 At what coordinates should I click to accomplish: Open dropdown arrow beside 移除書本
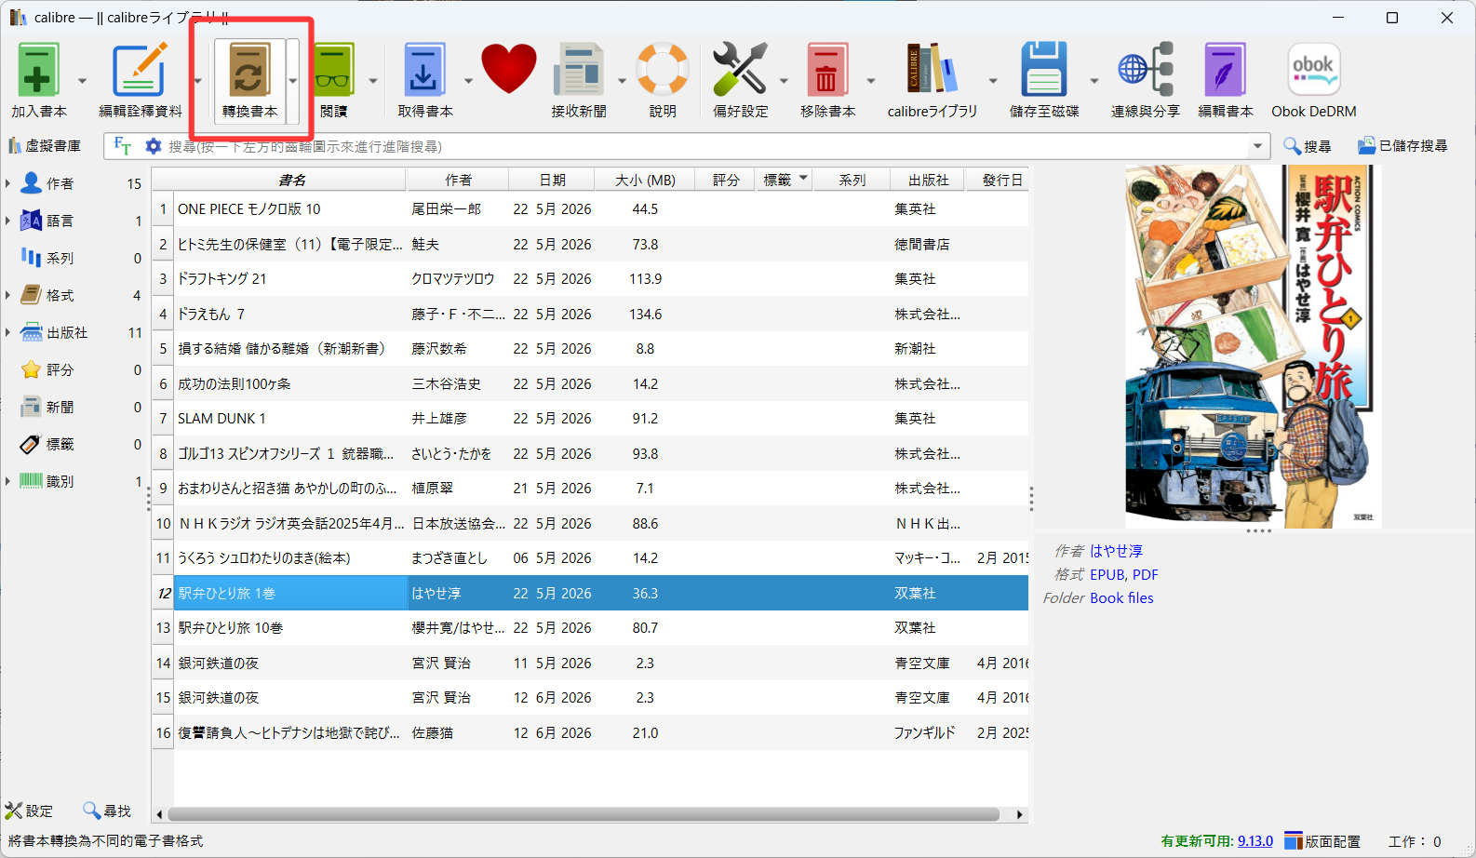(x=871, y=81)
